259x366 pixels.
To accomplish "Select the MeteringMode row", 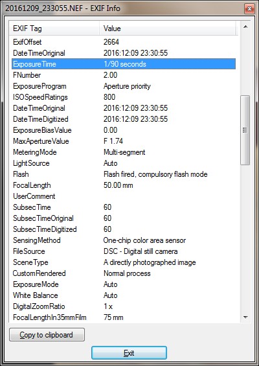I will tap(124, 152).
